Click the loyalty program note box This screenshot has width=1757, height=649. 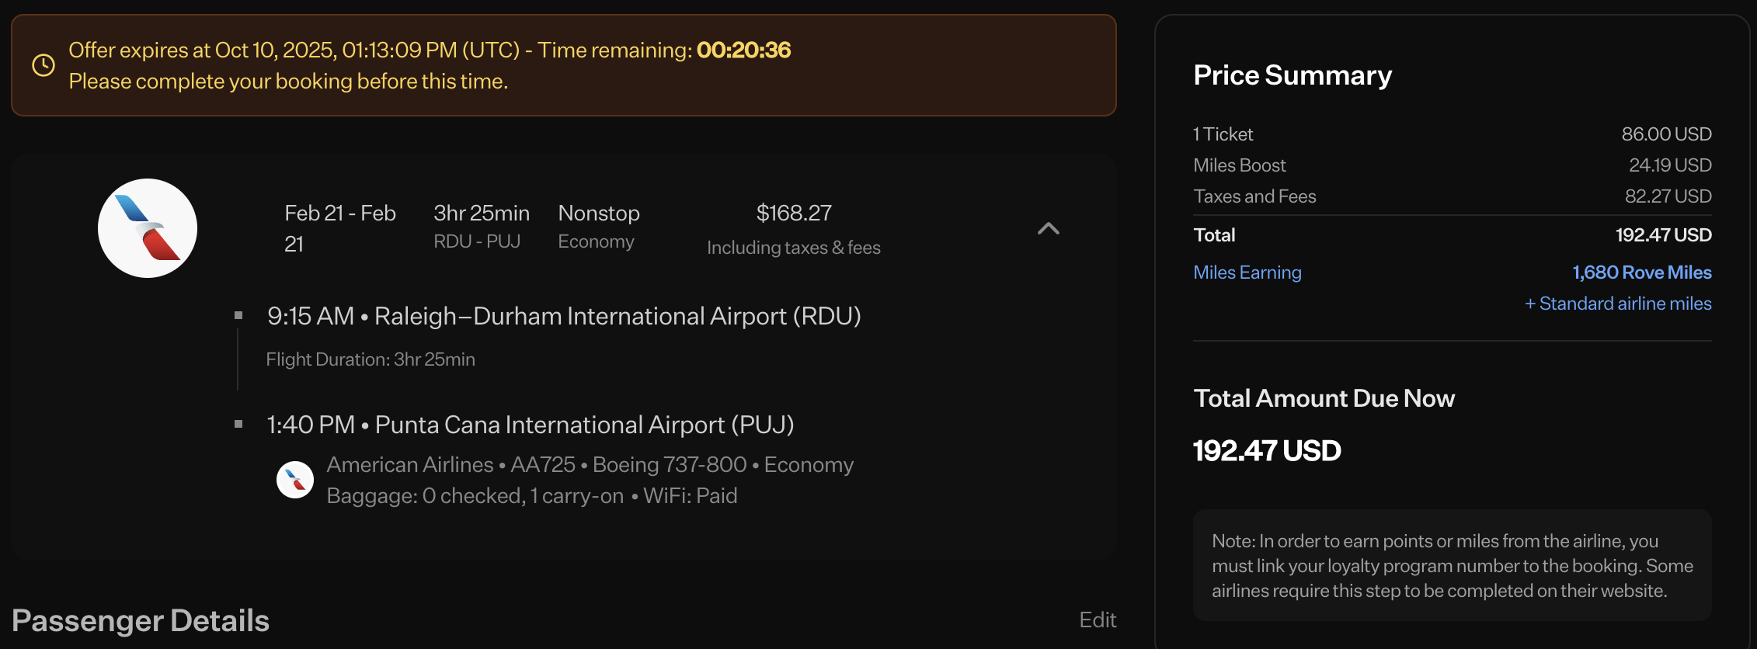click(x=1452, y=565)
